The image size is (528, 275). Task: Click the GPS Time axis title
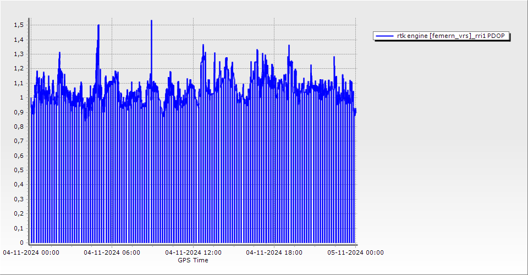point(193,260)
